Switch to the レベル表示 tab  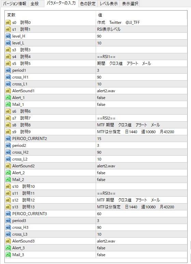click(x=109, y=3)
